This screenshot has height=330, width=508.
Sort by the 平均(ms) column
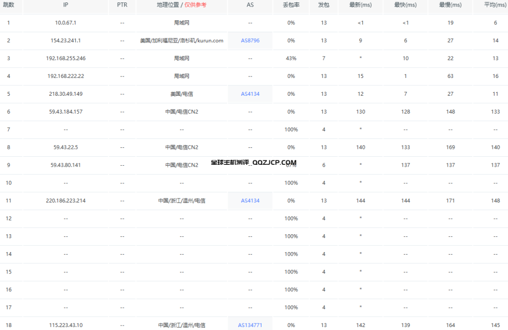click(x=495, y=6)
